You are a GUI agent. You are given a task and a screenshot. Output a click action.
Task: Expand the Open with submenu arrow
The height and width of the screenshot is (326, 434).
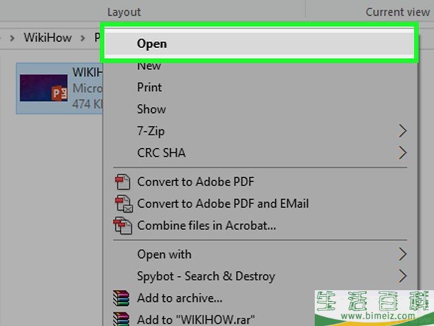tap(403, 254)
